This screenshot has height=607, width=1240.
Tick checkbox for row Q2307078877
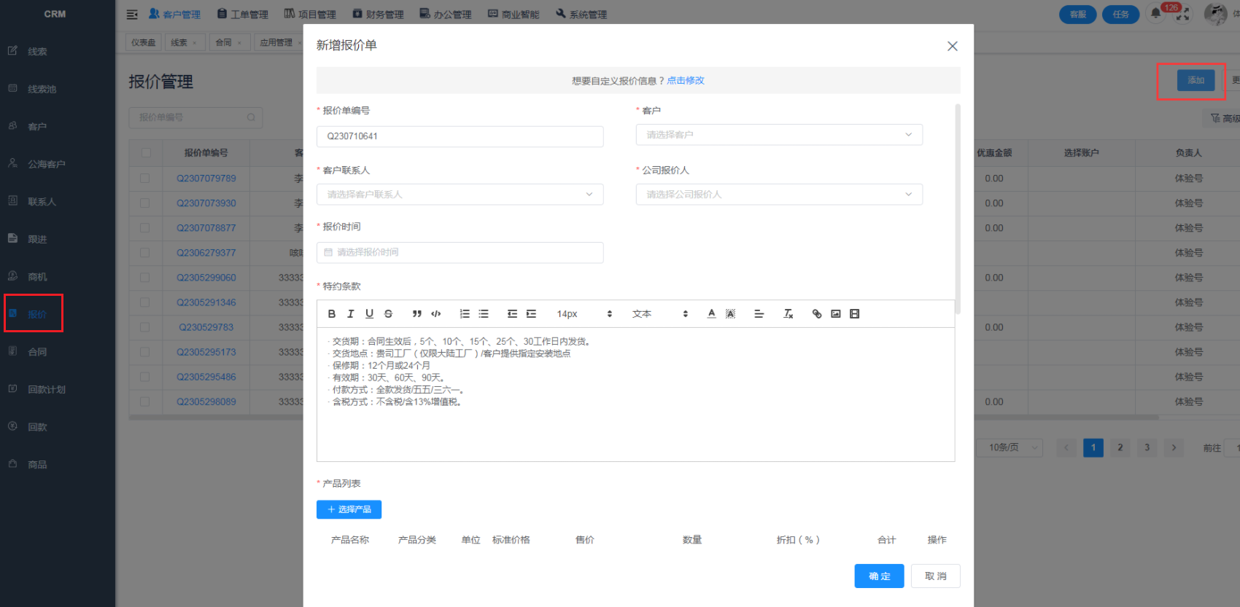click(145, 228)
